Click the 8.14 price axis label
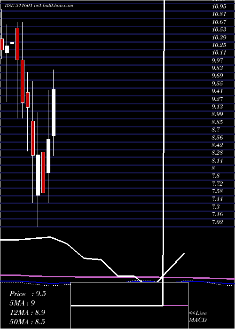Screen dimensions: 235x329 217,161
